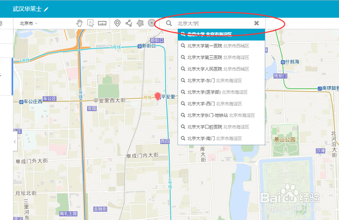Click the 南锣鼓巷 subway station icon
This screenshot has width=339, height=220.
(x=320, y=89)
